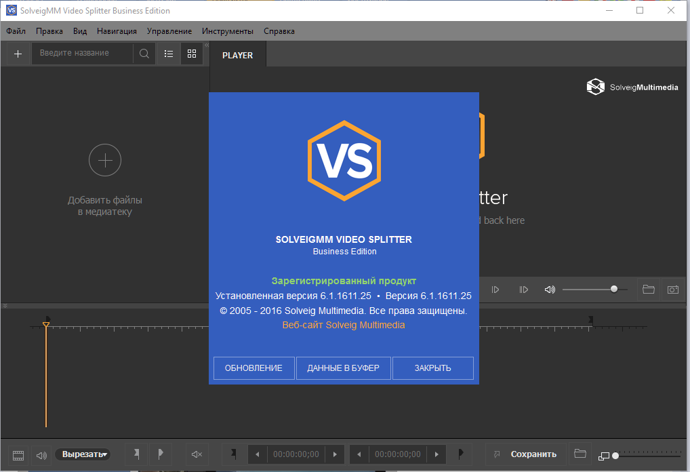Click the search magnifier icon
The height and width of the screenshot is (472, 690).
tap(144, 54)
